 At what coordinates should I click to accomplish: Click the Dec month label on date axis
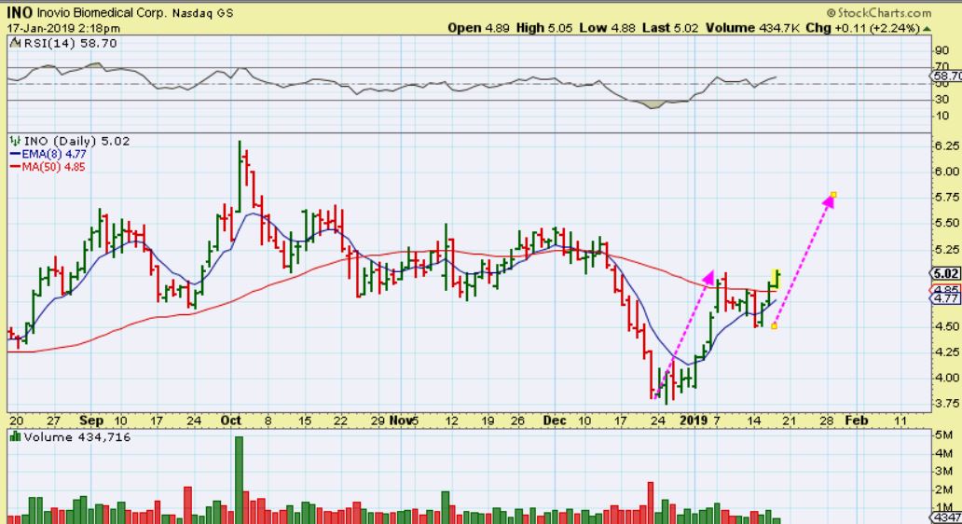pyautogui.click(x=555, y=421)
